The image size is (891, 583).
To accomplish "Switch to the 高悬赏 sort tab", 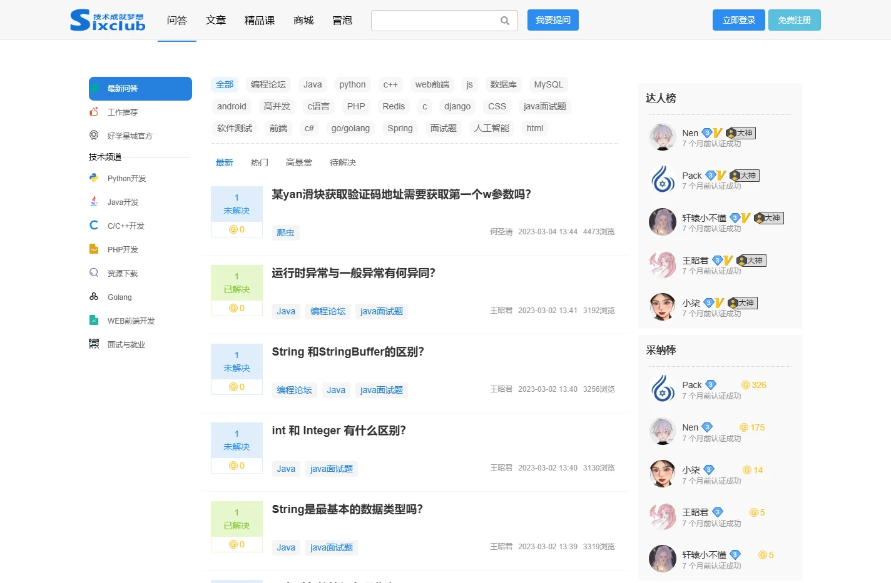I will pyautogui.click(x=299, y=162).
